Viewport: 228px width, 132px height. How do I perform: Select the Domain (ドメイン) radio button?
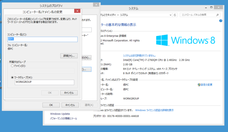12,66
